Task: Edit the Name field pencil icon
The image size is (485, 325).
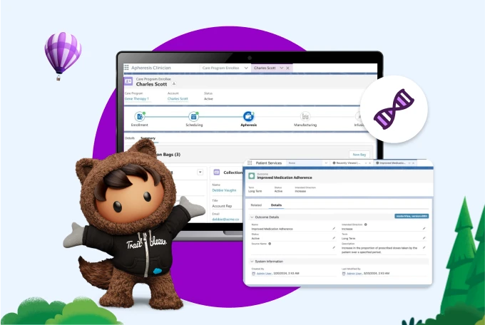Action: [x=334, y=229]
